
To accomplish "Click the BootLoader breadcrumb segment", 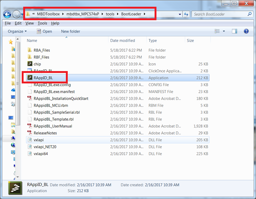I will tap(131, 14).
